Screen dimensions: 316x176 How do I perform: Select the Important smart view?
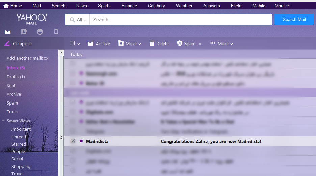[x=21, y=129]
